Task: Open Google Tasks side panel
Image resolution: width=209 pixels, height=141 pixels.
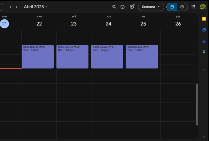Action: (x=204, y=30)
